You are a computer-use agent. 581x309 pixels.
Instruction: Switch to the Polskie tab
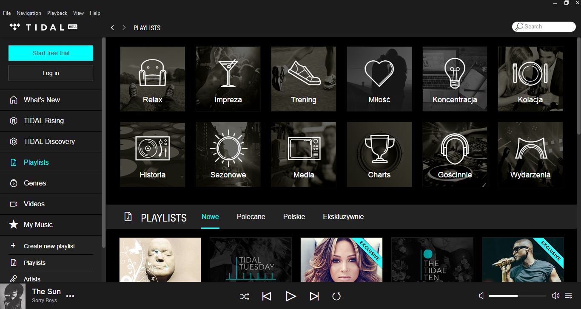(294, 216)
